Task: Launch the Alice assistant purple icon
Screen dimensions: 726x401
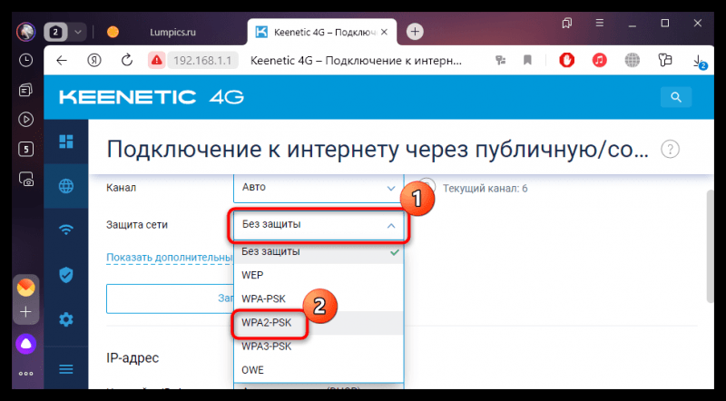Action: pos(26,344)
